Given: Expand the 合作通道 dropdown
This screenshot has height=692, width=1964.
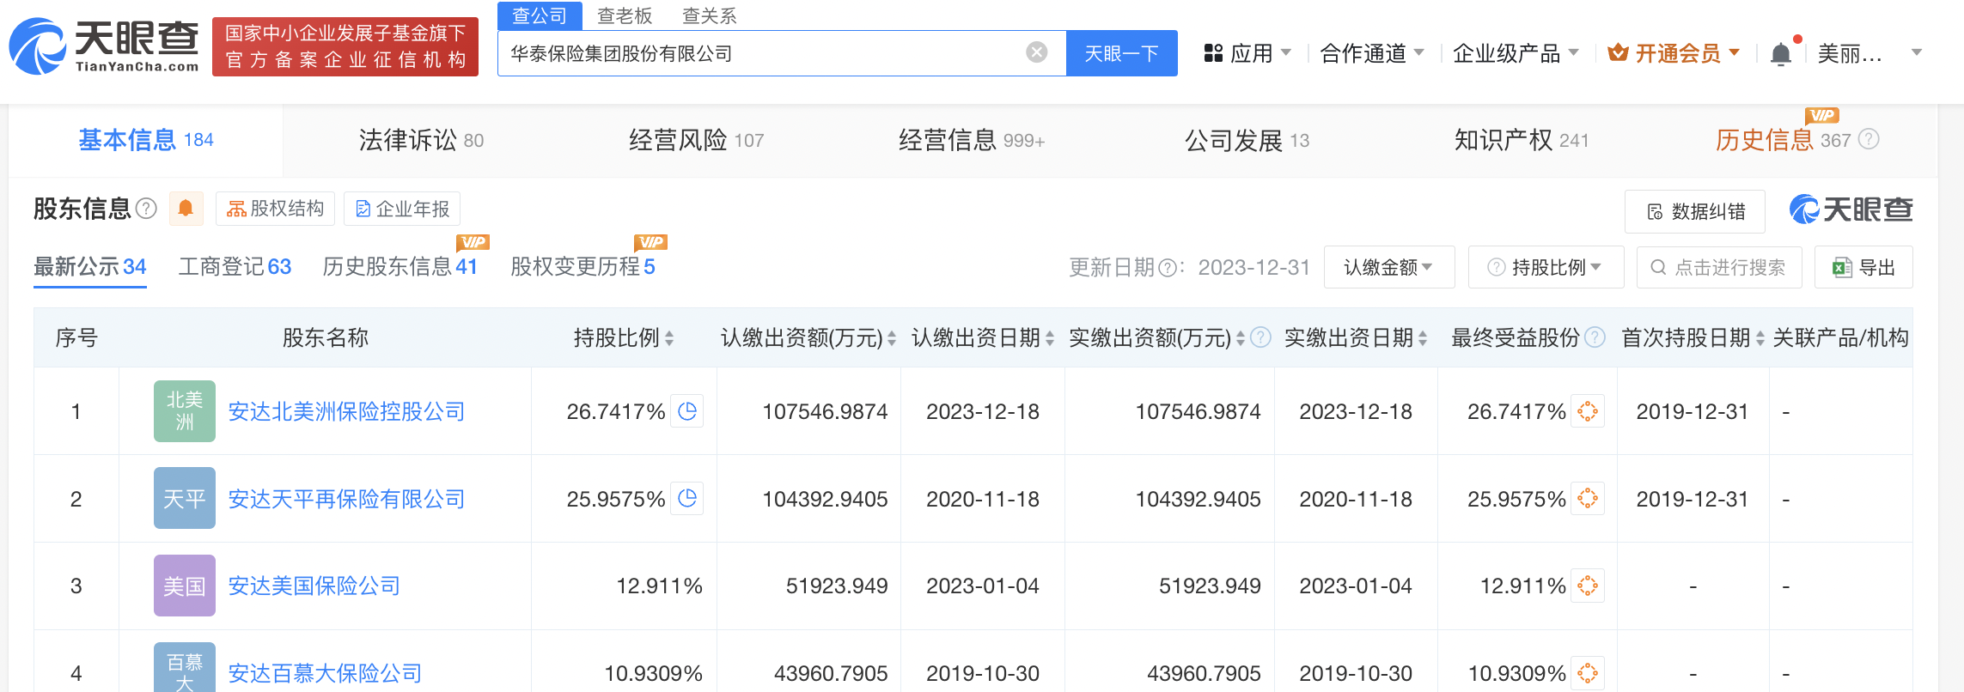Looking at the screenshot, I should pos(1372,53).
